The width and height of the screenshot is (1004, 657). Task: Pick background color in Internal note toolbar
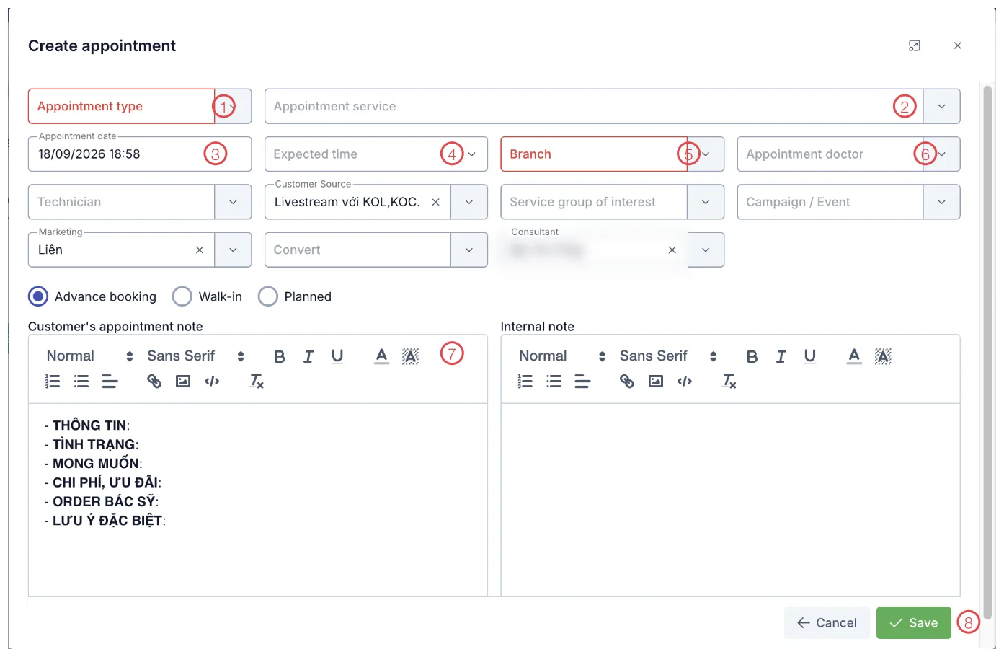click(x=883, y=356)
